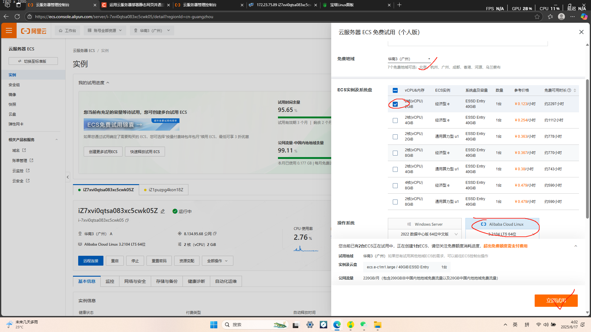The image size is (591, 332).
Task: Open Microsoft Edge from the taskbar
Action: (337, 325)
